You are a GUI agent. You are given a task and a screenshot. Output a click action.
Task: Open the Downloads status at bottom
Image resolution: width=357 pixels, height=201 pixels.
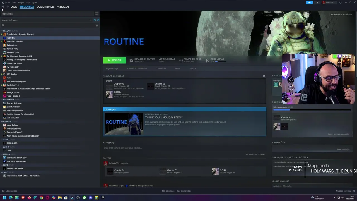click(x=176, y=191)
